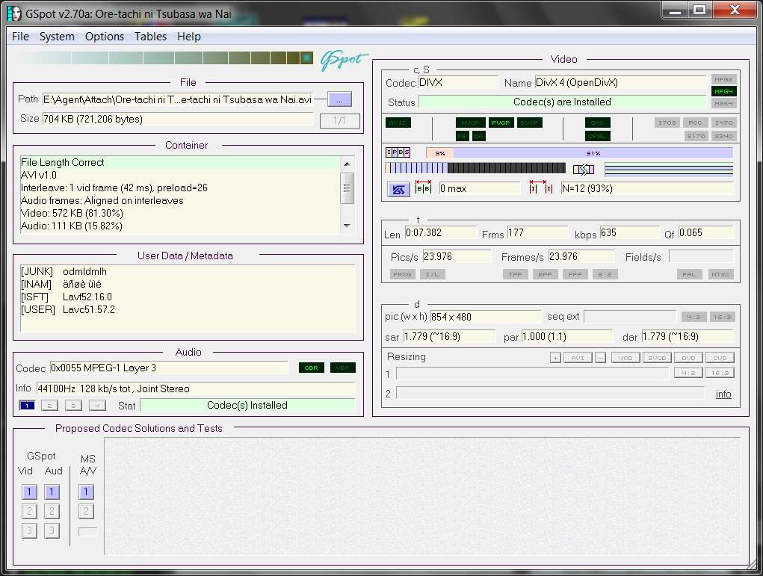Viewport: 763px width, 576px height.
Task: Click the B-frame max spacing icon
Action: click(x=423, y=188)
